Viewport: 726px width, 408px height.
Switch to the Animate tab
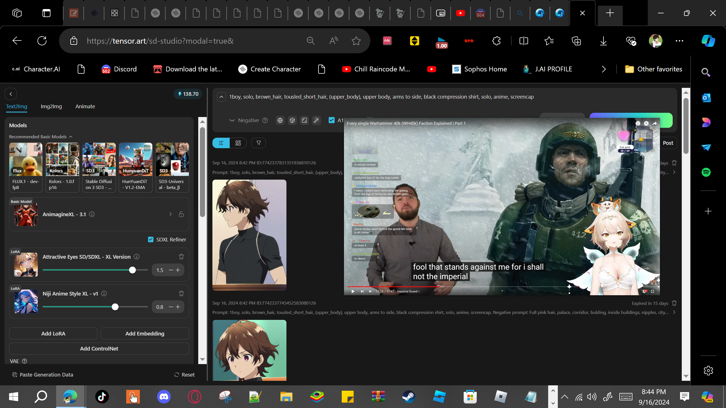(x=85, y=107)
